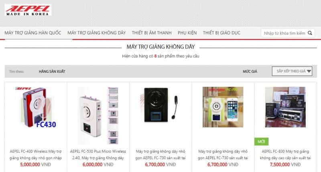Image resolution: width=321 pixels, height=172 pixels.
Task: Focus the keyword search input field
Action: pyautogui.click(x=284, y=33)
